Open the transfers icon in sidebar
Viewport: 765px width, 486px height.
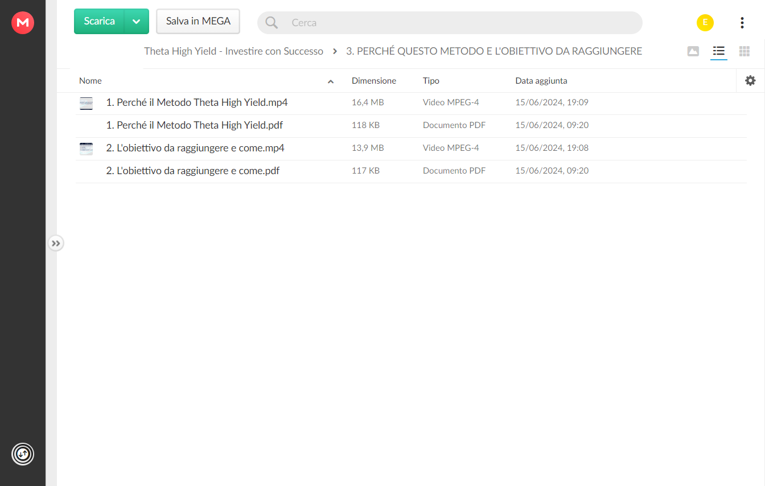click(23, 454)
